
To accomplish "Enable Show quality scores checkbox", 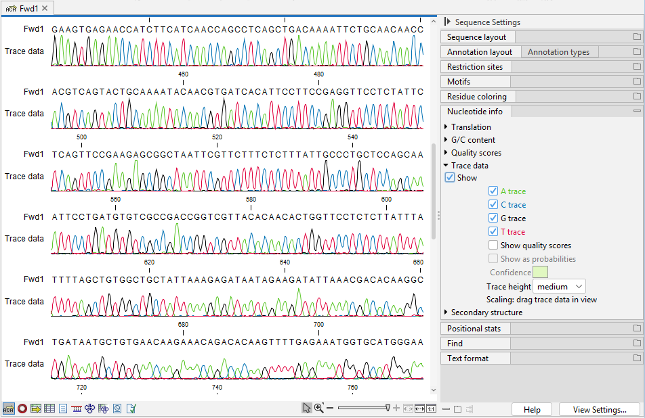I will pyautogui.click(x=493, y=246).
